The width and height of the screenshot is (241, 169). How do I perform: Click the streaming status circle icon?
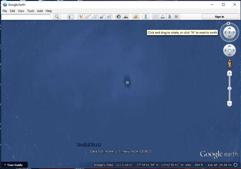point(236,165)
